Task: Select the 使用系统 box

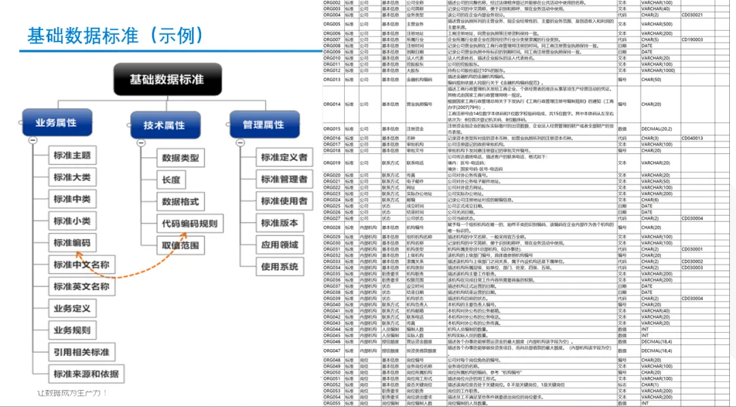Action: click(x=279, y=266)
